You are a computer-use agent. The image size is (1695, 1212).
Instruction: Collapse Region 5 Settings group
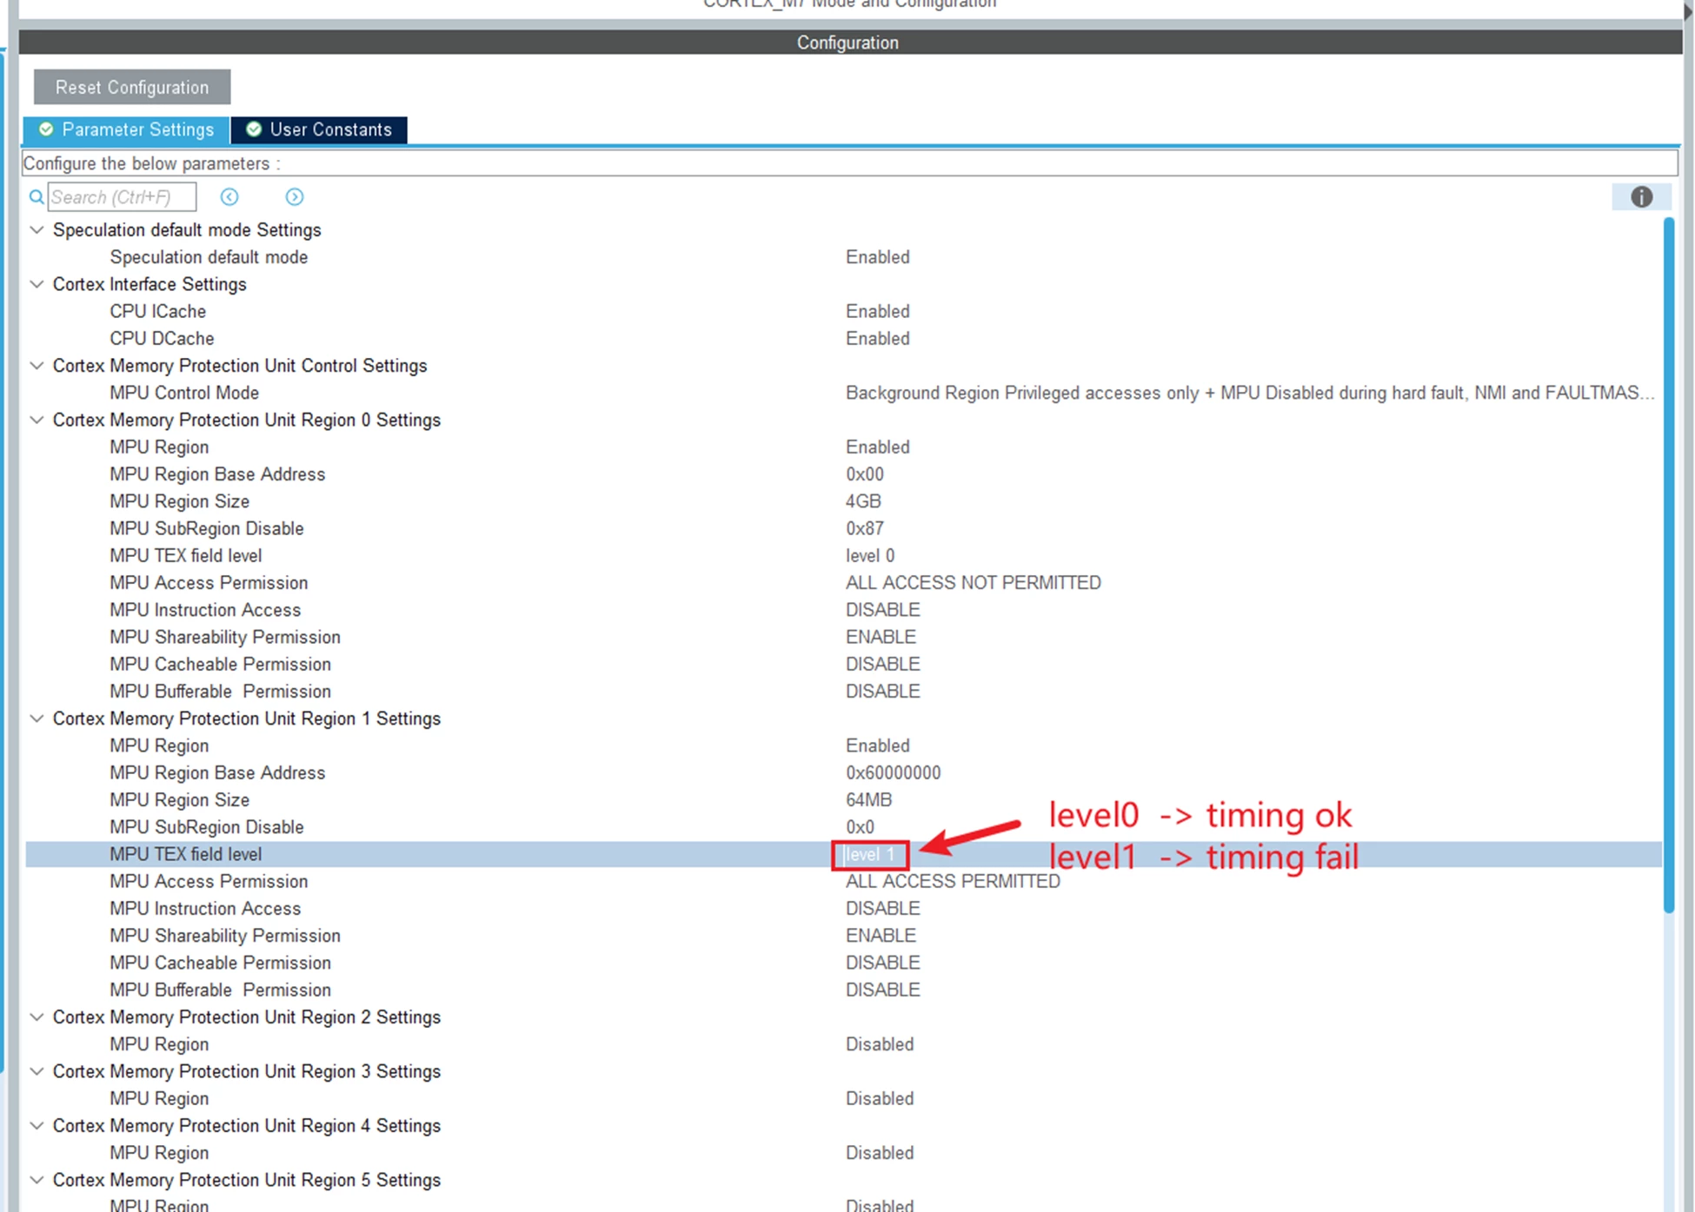(37, 1180)
